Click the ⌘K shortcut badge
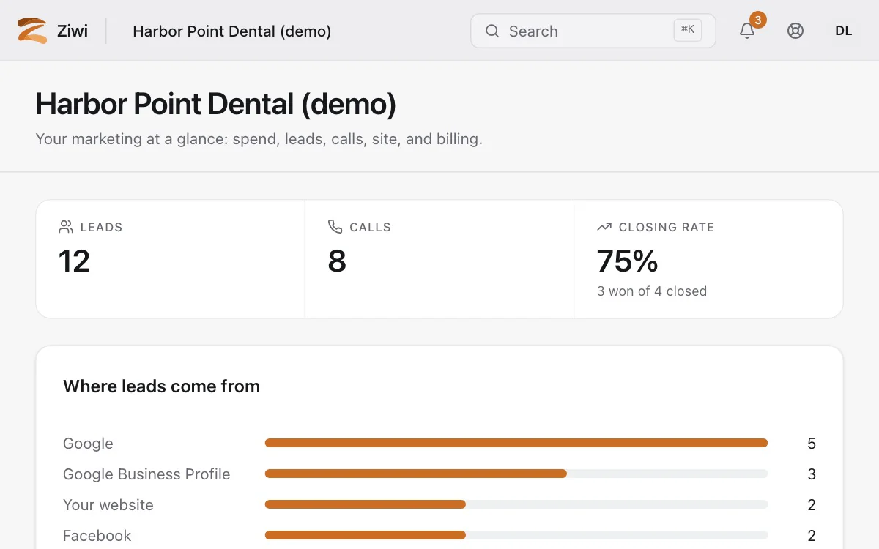Image resolution: width=879 pixels, height=549 pixels. [688, 30]
